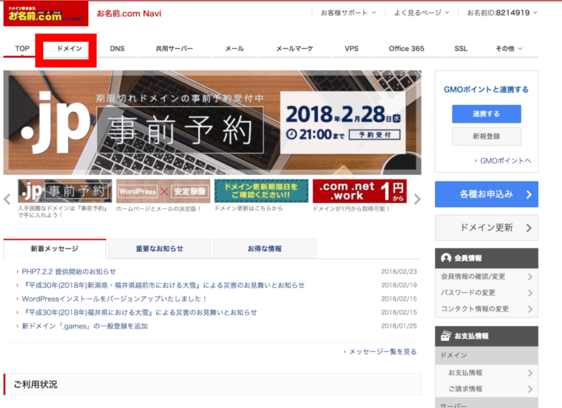562x408 pixels.
Task: Open the 新潟県・福井県越前市 大雪 notice
Action: point(163,285)
